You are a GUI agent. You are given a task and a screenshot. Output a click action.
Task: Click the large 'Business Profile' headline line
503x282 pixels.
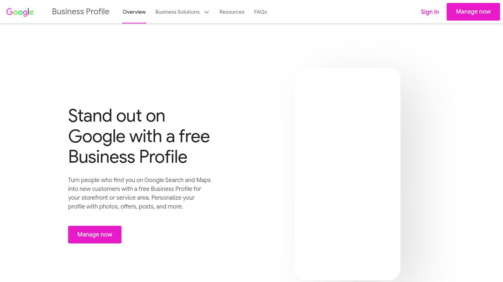coord(128,157)
